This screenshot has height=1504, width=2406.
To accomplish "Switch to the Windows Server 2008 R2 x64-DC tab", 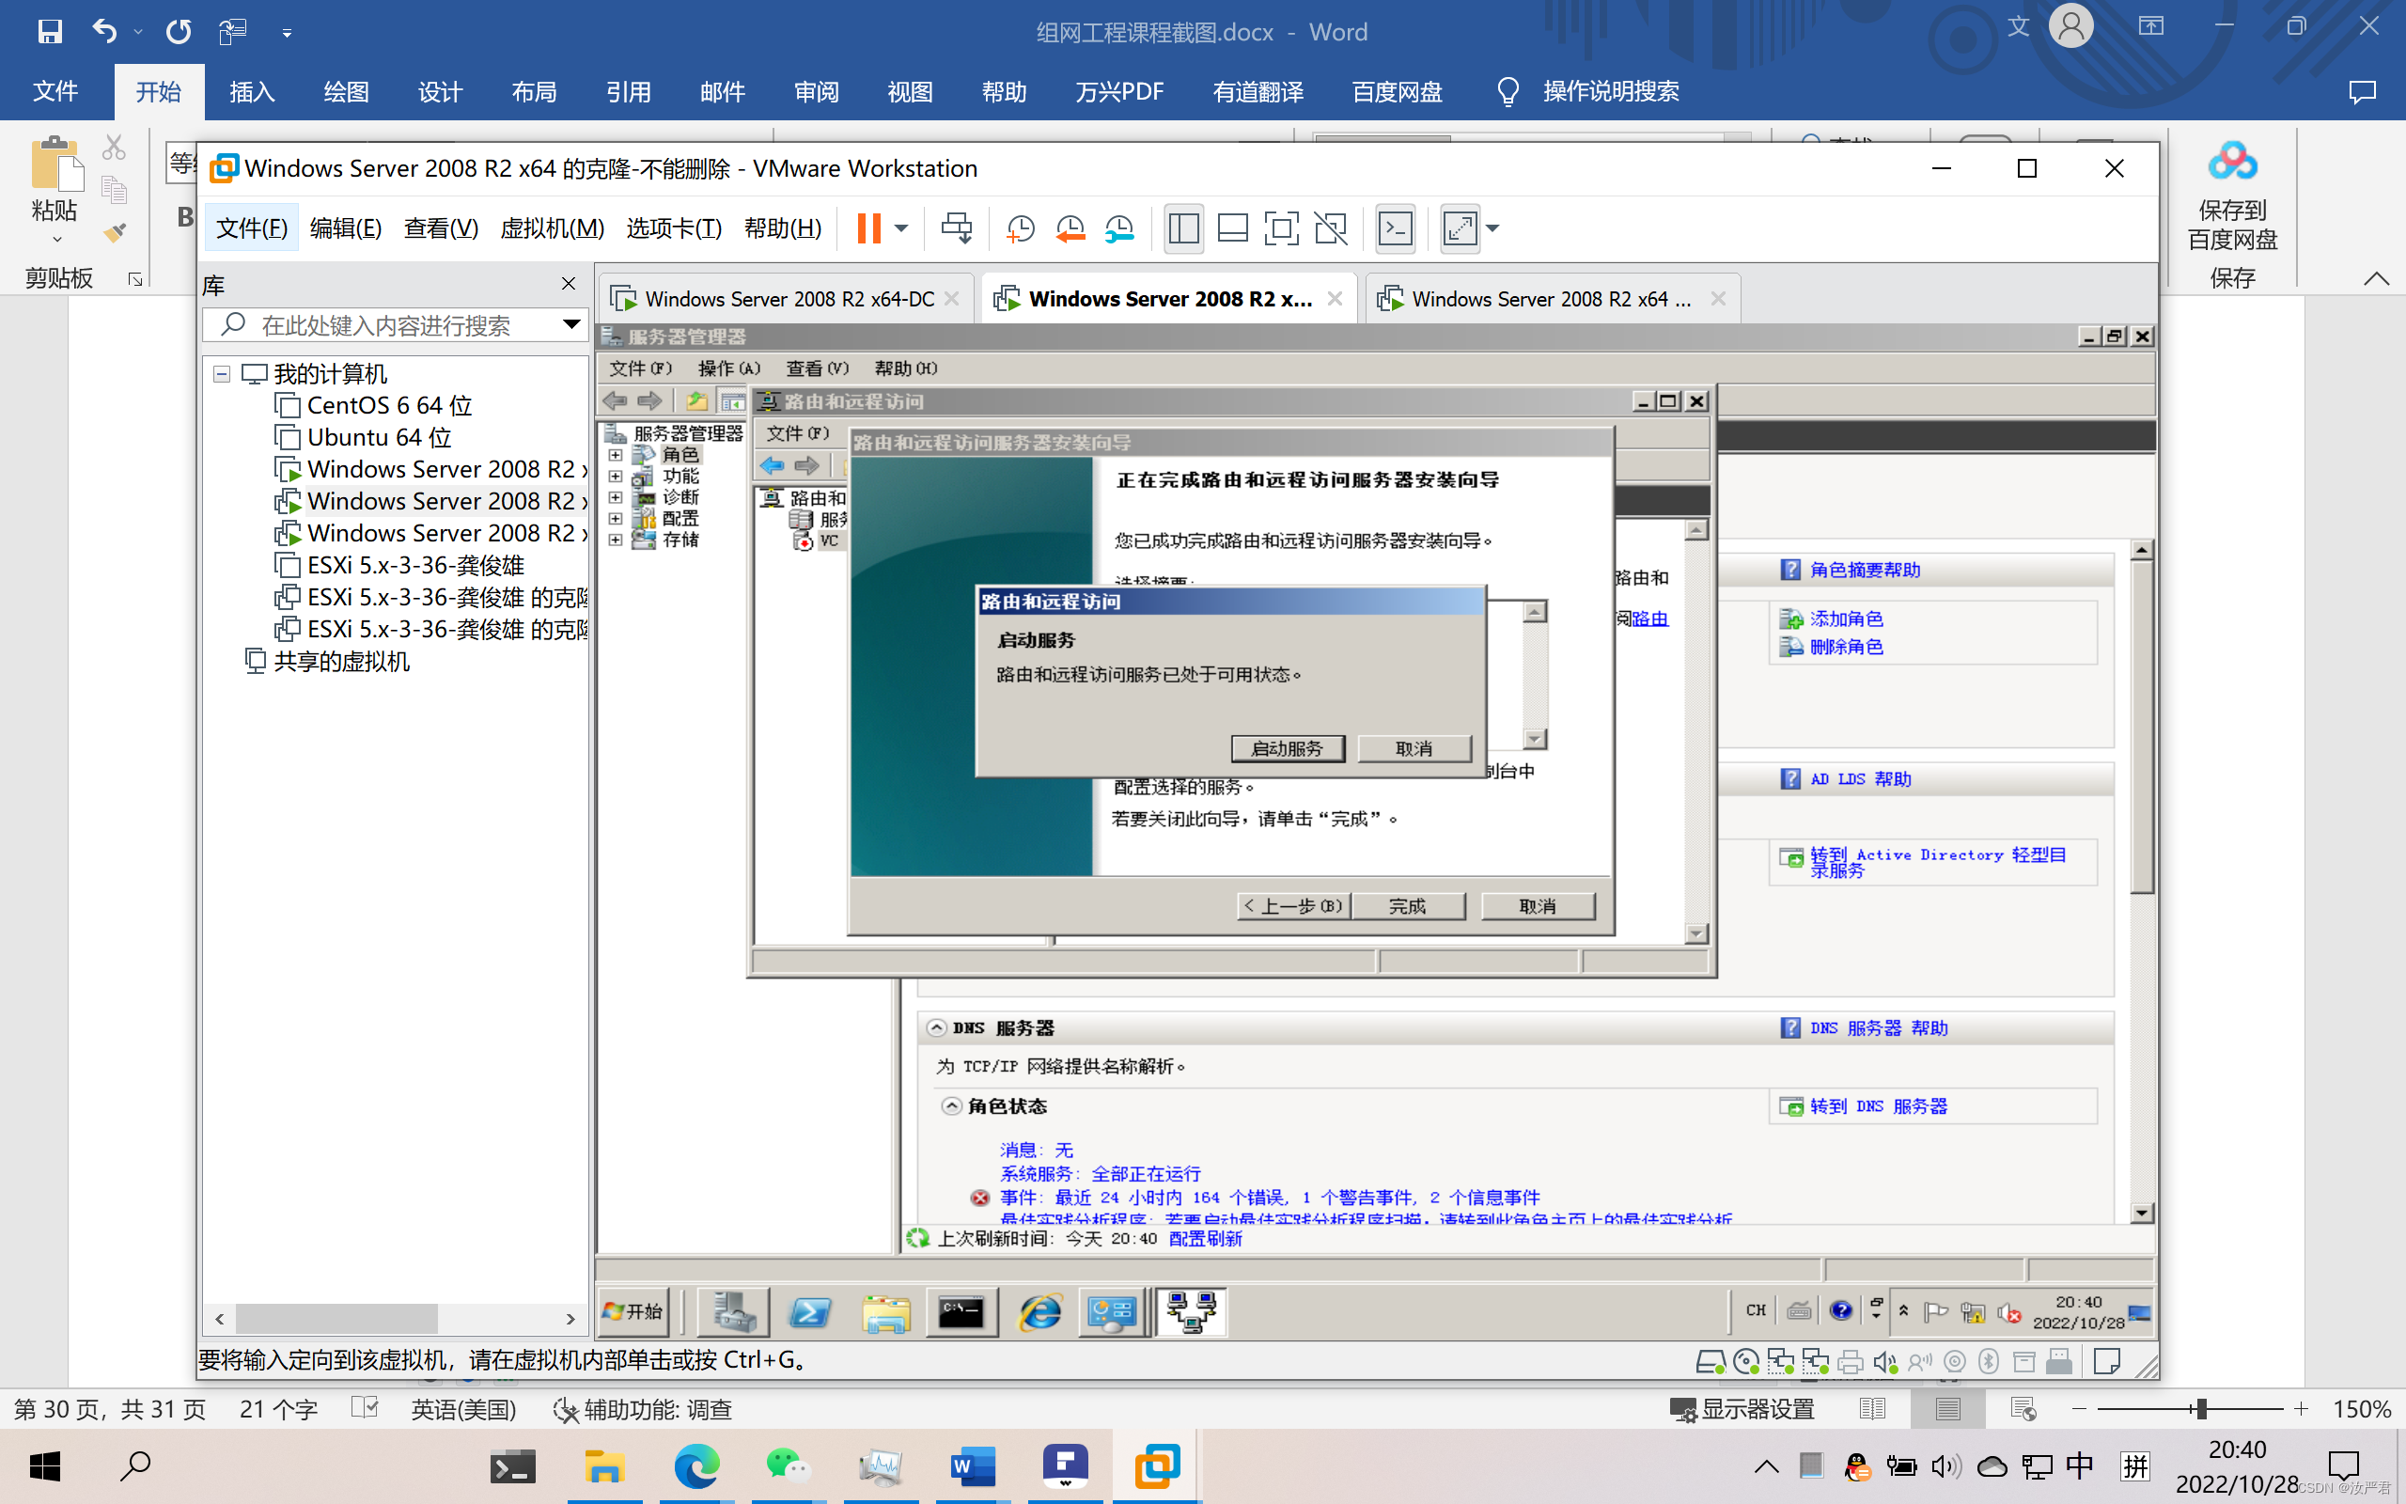I will [789, 298].
